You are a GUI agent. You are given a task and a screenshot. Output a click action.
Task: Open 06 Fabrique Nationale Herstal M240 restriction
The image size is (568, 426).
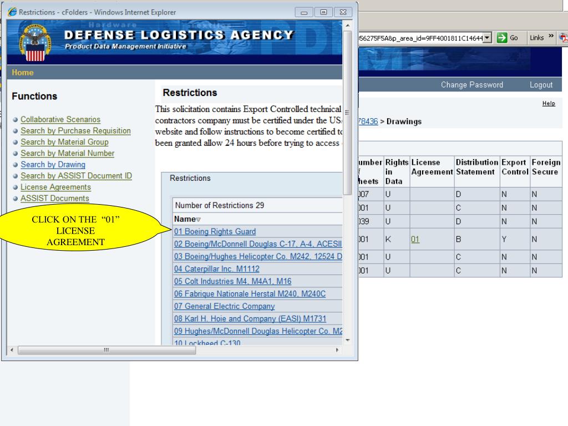[250, 294]
